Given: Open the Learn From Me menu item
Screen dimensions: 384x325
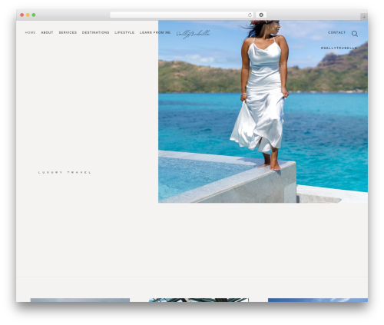Looking at the screenshot, I should pos(155,32).
